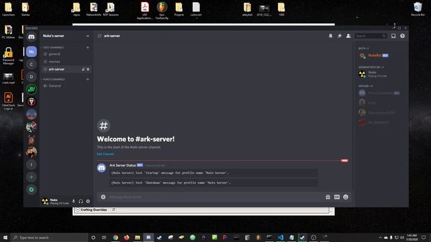Open Task View from taskbar
The height and width of the screenshot is (242, 431).
point(104,237)
